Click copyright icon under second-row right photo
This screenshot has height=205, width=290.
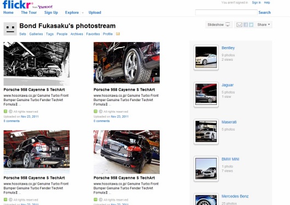click(101, 200)
